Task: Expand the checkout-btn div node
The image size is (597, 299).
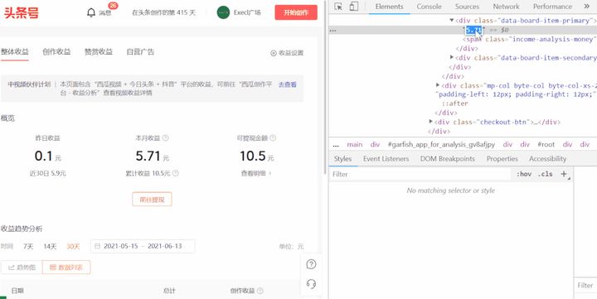Action: point(430,122)
